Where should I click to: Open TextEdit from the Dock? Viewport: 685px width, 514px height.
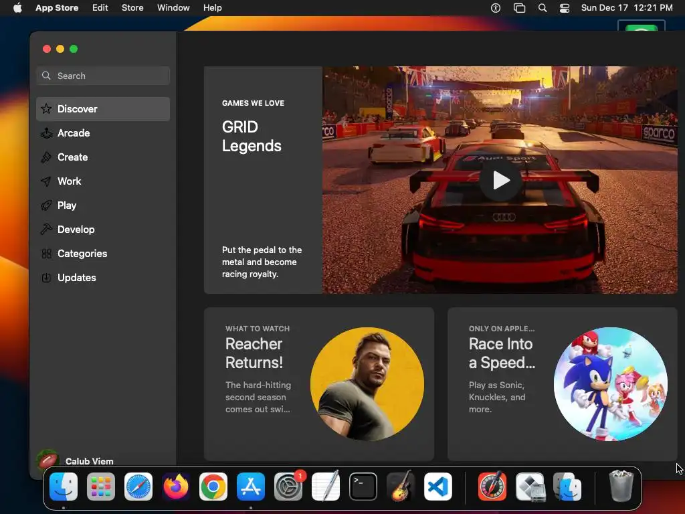click(x=326, y=487)
